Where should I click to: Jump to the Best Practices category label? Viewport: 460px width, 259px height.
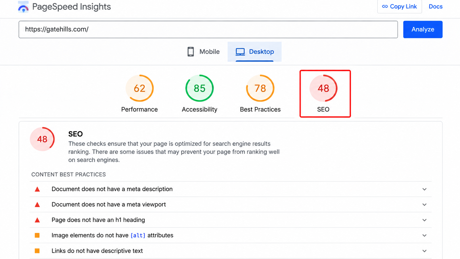pos(260,110)
